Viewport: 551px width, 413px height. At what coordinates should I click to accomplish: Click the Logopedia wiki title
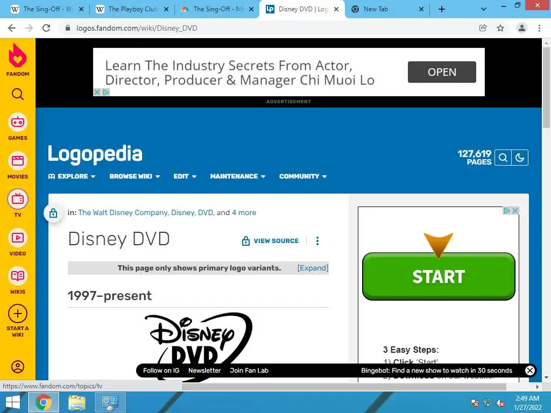click(x=95, y=154)
